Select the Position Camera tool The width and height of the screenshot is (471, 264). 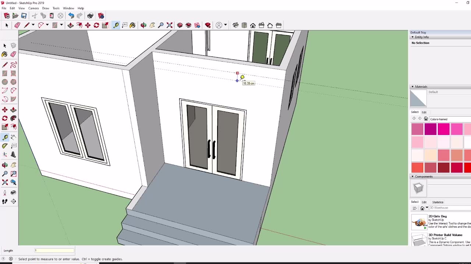coord(5,192)
